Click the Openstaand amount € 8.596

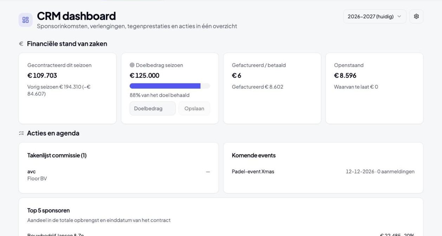click(x=345, y=75)
